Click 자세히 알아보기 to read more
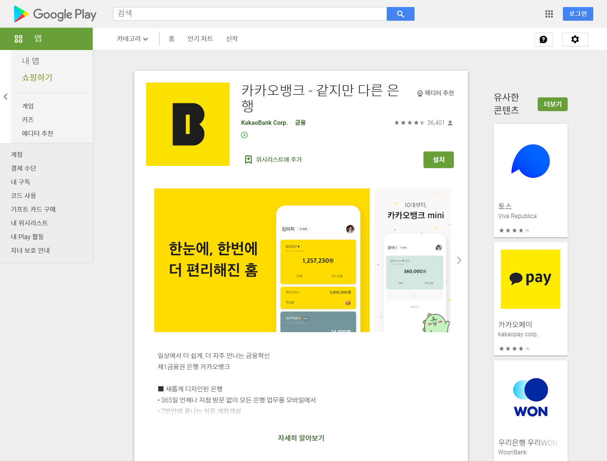The height and width of the screenshot is (461, 607). pyautogui.click(x=301, y=438)
